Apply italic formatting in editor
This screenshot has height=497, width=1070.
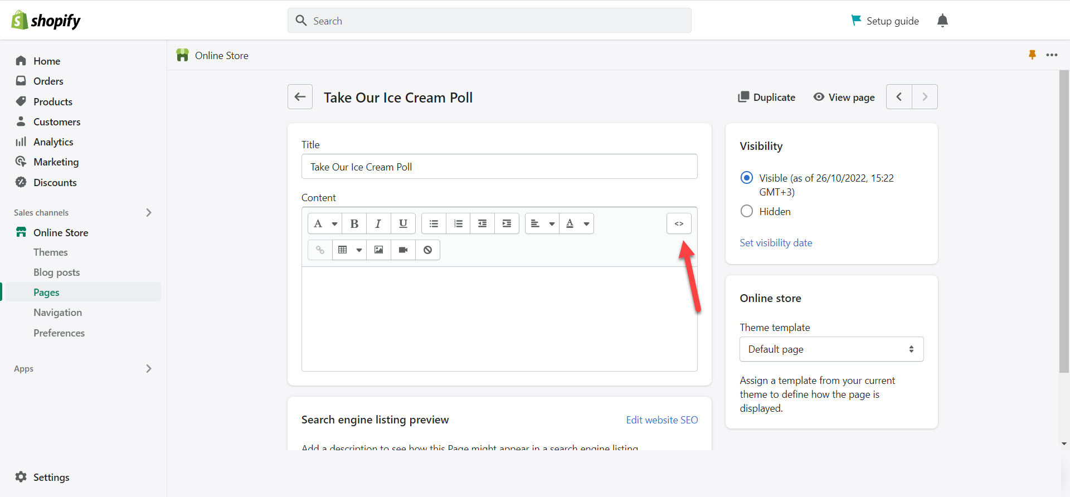378,223
